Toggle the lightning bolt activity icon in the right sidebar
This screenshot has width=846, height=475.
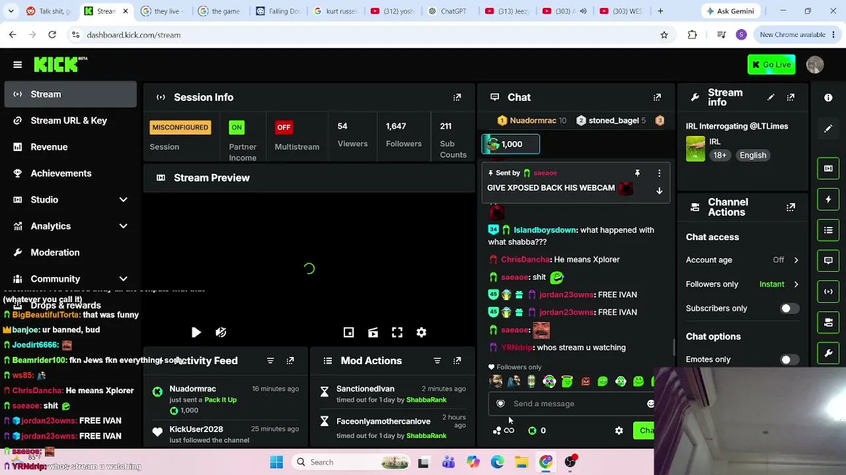pyautogui.click(x=828, y=199)
